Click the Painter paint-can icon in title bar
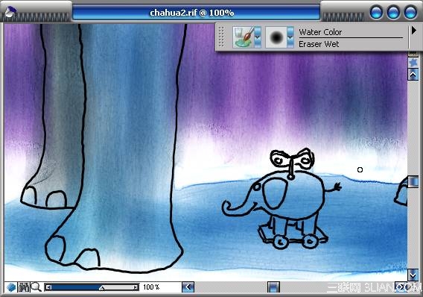Image resolution: width=423 pixels, height=297 pixels. (x=10, y=11)
